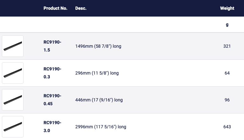Click the g unit label under Weight
Image resolution: width=244 pixels, height=140 pixels.
coord(227,25)
